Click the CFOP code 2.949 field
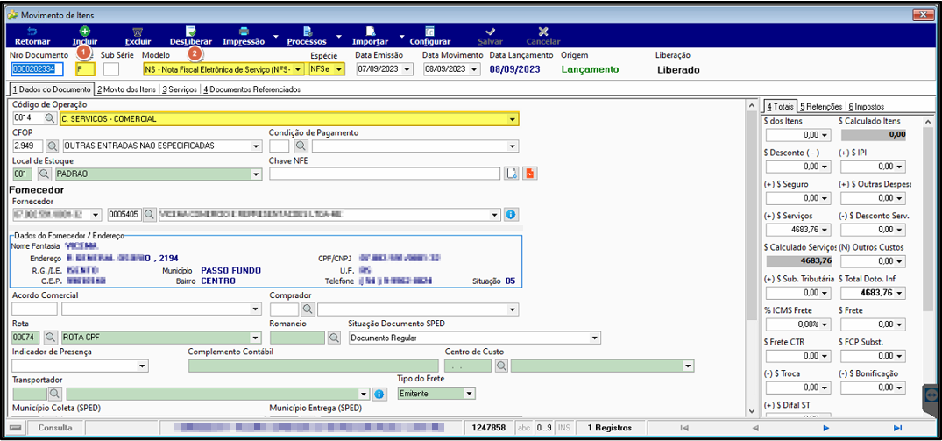Viewport: 942px width, 441px height. click(27, 146)
